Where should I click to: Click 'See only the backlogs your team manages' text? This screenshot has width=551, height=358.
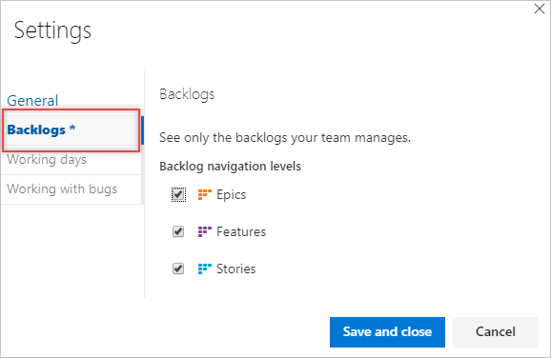tap(285, 138)
